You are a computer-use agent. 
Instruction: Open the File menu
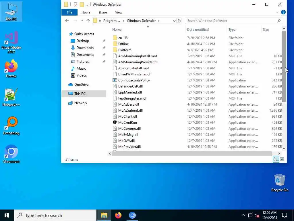click(69, 12)
